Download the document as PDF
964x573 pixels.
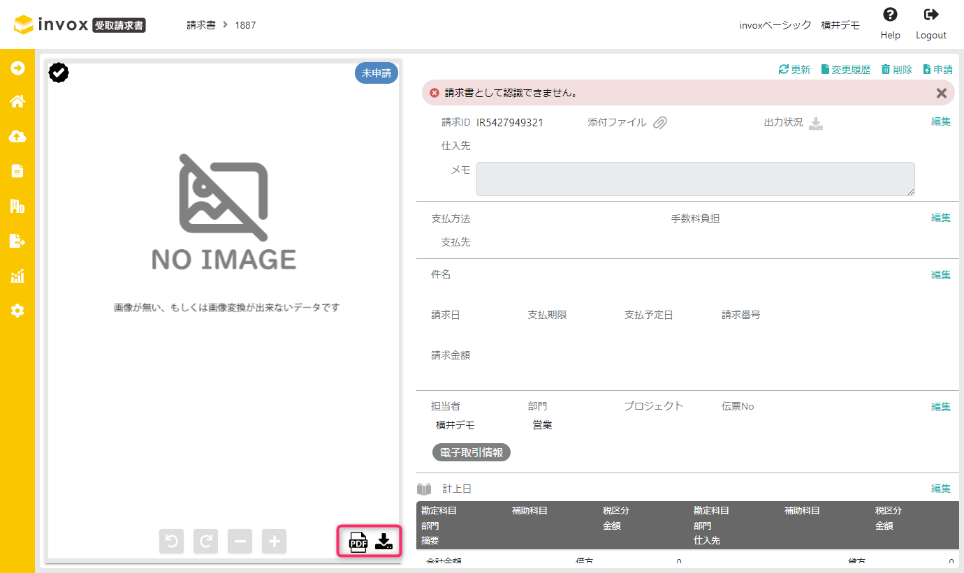359,541
